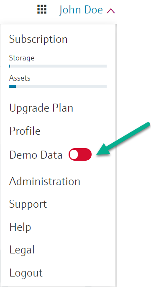This screenshot has height=287, width=151.
Task: Collapse the John Doe menu chevron
Action: pos(111,11)
